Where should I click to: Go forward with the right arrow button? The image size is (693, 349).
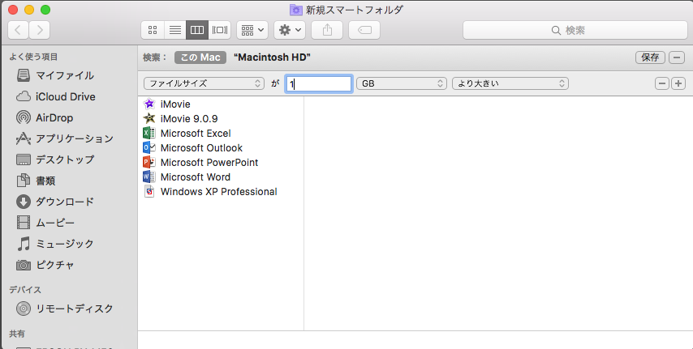tap(39, 30)
